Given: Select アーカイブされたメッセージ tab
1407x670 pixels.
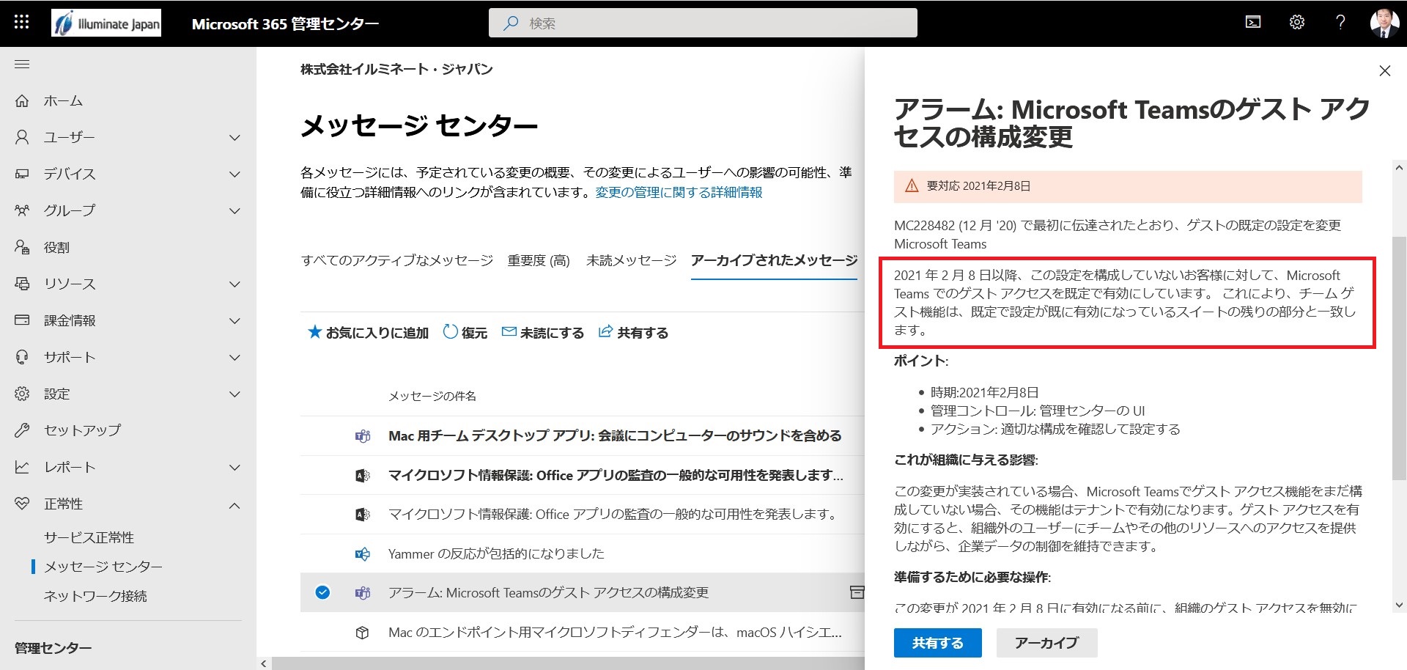Looking at the screenshot, I should [x=775, y=260].
